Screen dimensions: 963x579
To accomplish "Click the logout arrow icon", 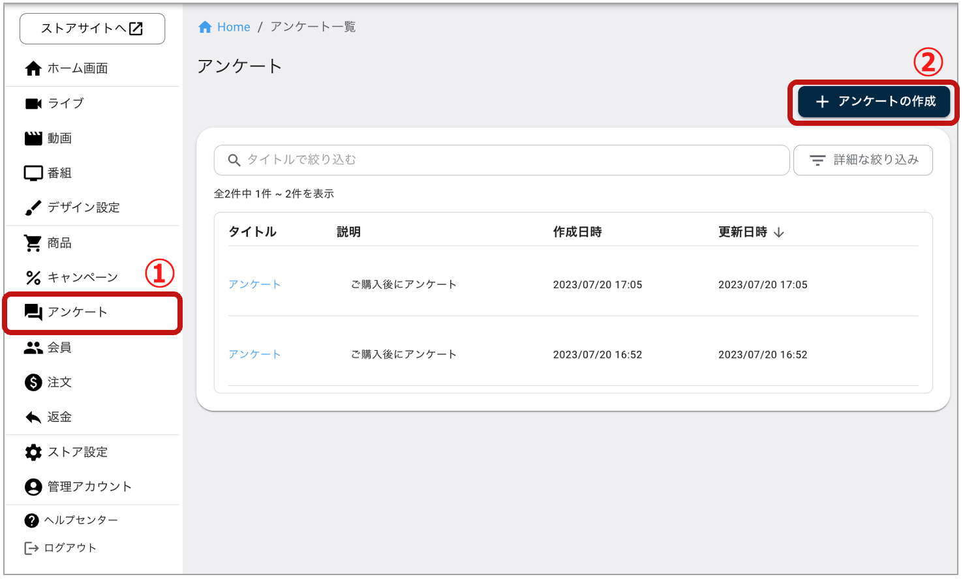I will click(x=31, y=548).
